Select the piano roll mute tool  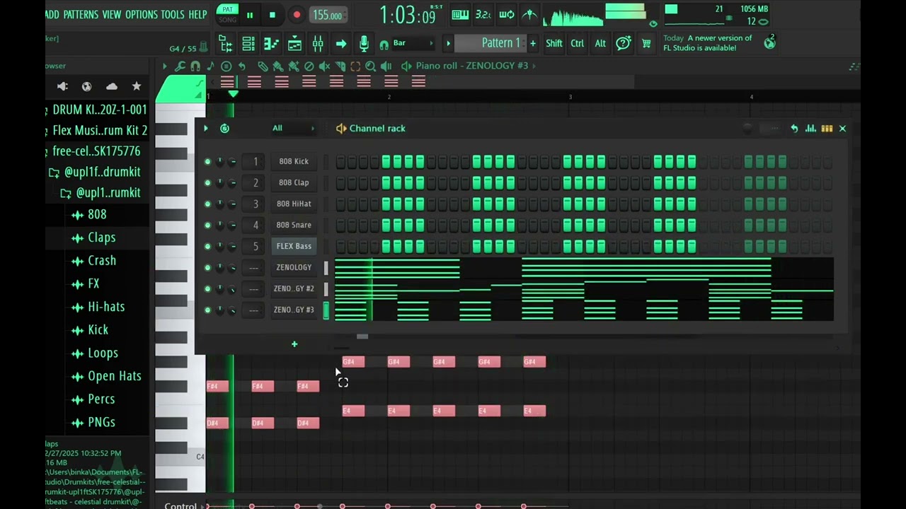tap(324, 66)
